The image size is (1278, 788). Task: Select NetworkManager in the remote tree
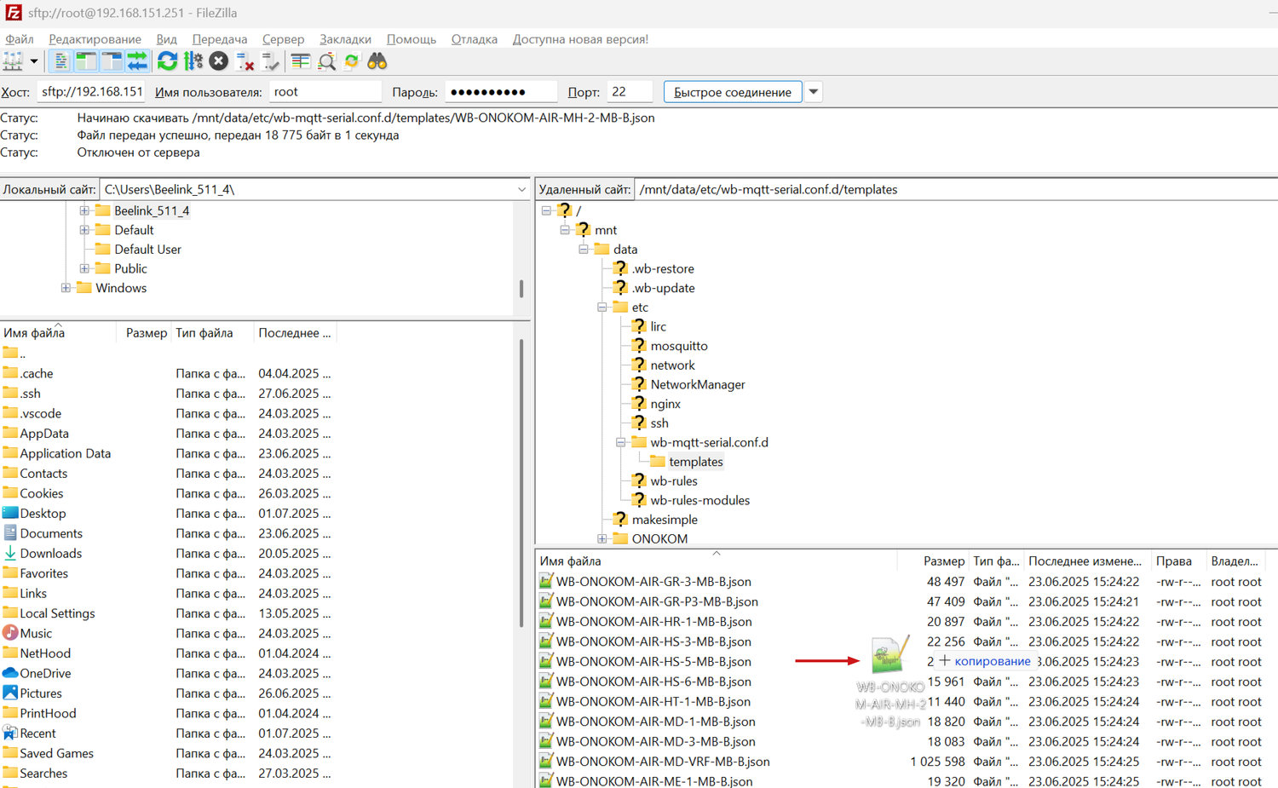point(698,384)
